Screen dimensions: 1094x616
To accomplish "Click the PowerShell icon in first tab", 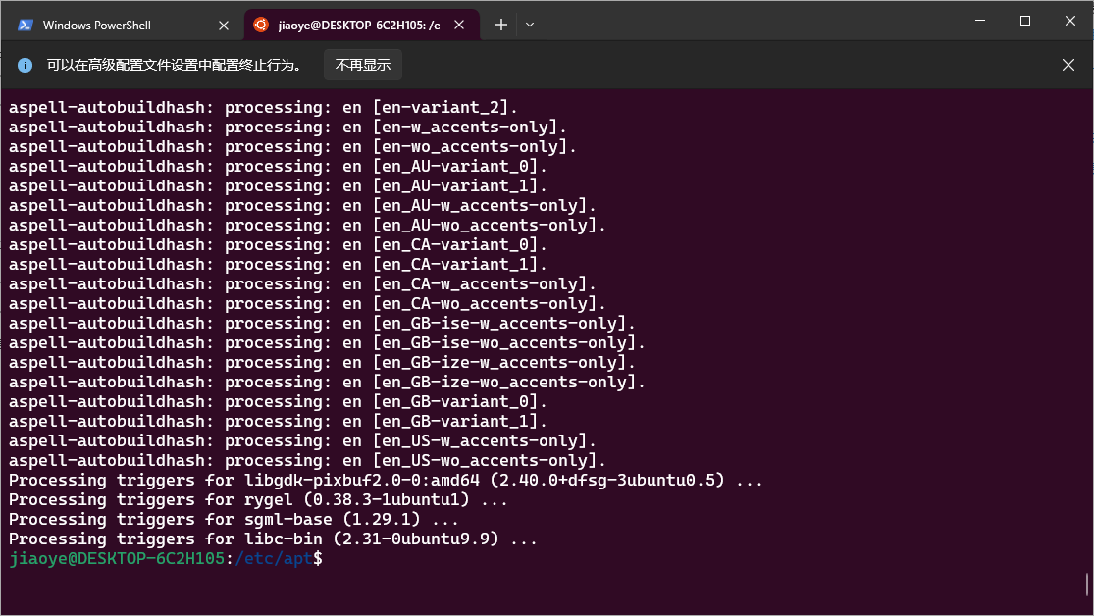I will coord(26,26).
